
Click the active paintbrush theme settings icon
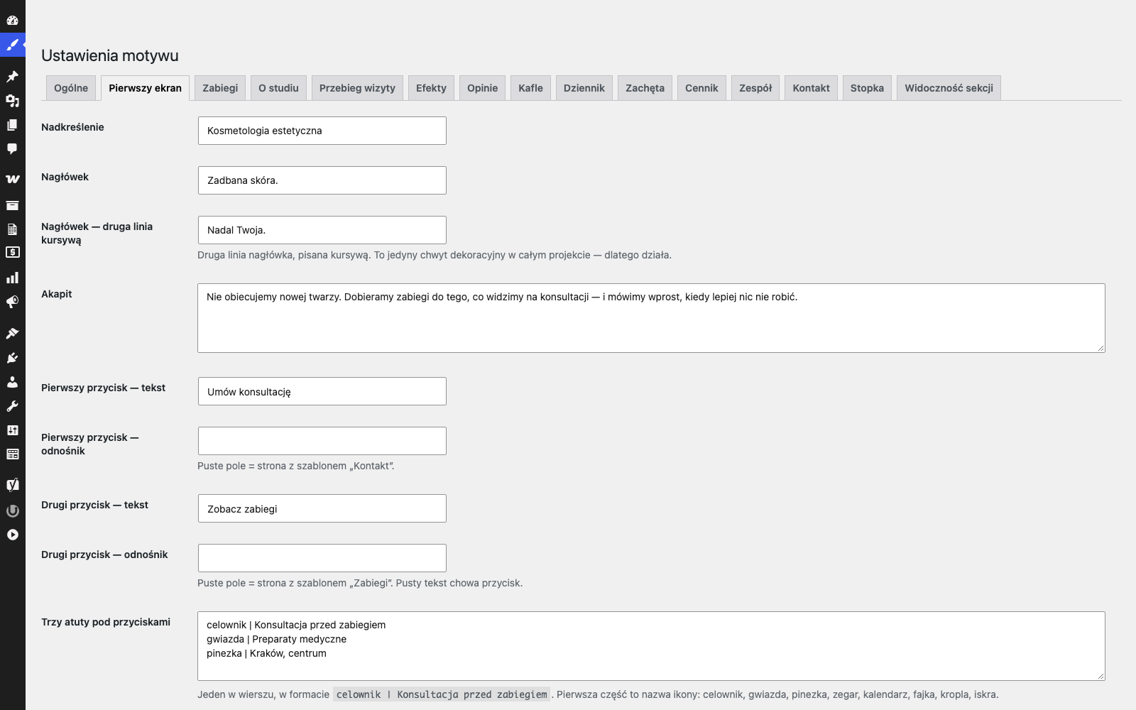tap(12, 45)
